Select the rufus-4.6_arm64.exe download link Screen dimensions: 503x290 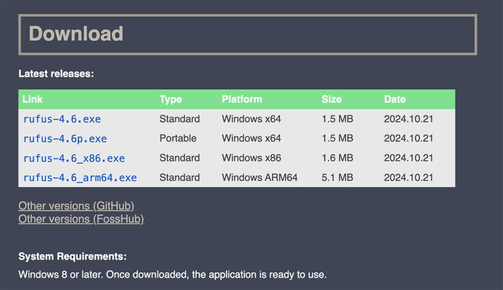click(80, 178)
